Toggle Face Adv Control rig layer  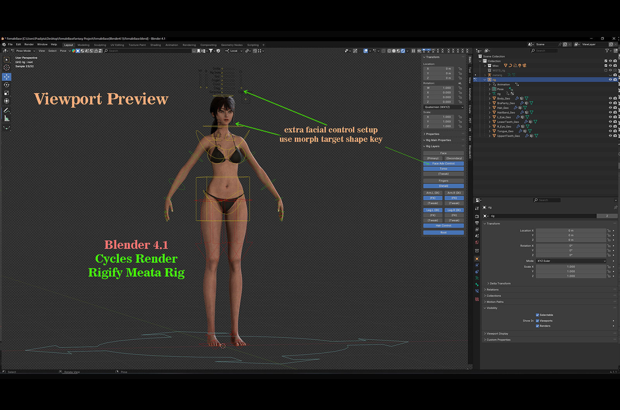[x=443, y=164]
